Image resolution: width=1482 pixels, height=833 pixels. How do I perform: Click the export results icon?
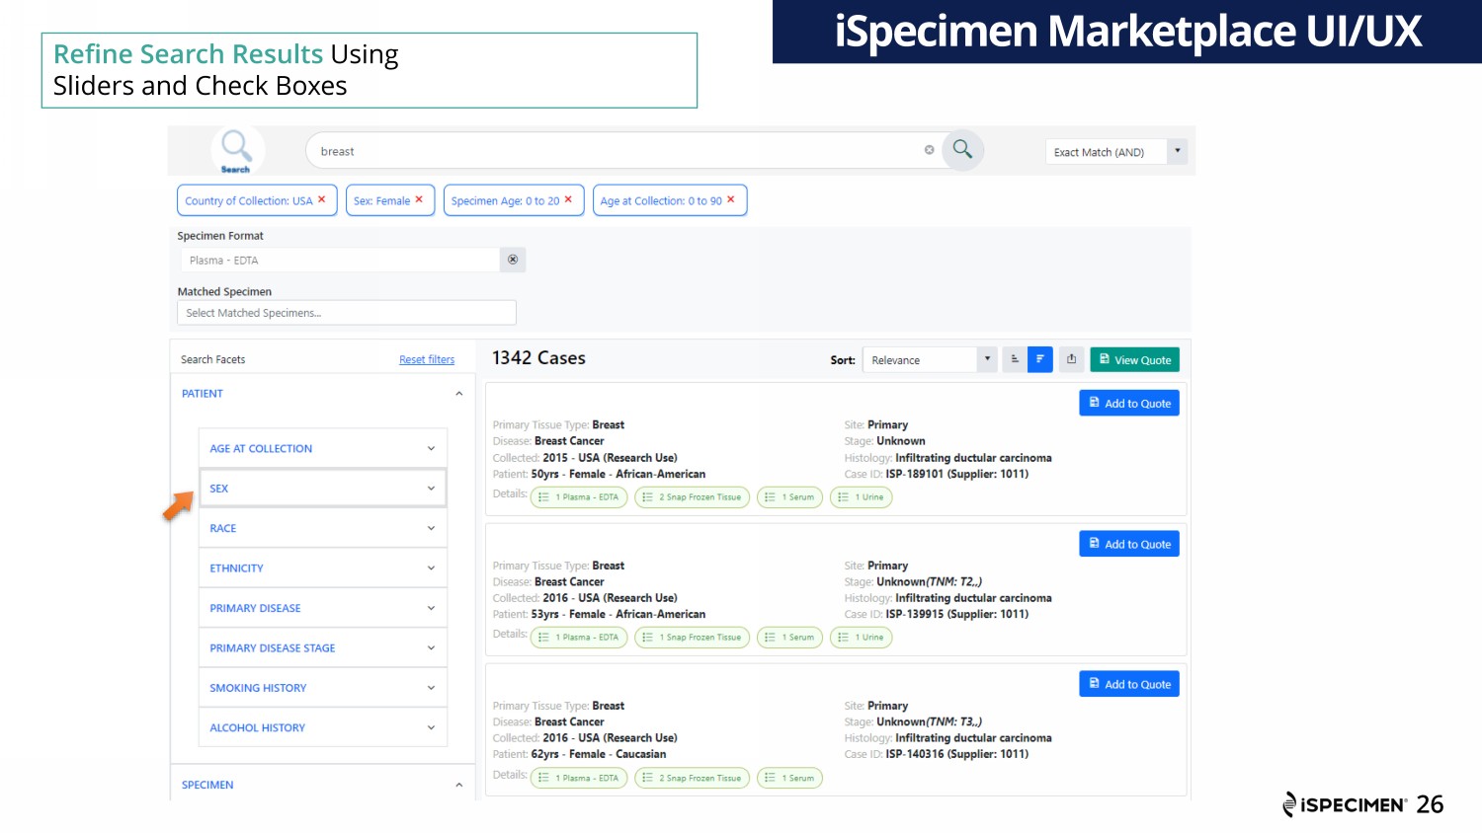(1072, 359)
